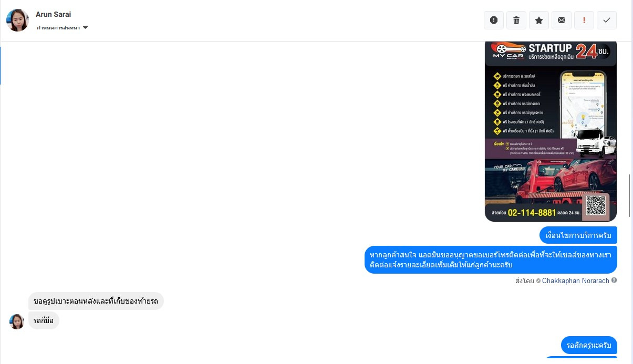The image size is (633, 364).
Task: Open the Chakkaphan Norarach sender link
Action: click(576, 281)
